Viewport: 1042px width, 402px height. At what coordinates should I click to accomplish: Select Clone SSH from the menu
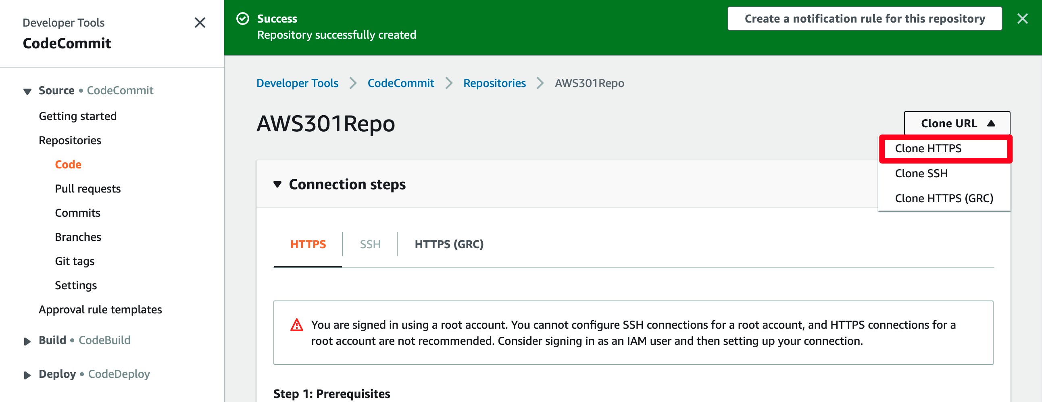944,173
